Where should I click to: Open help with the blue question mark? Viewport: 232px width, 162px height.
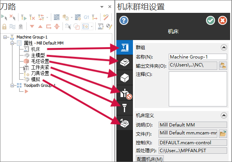pos(124,20)
